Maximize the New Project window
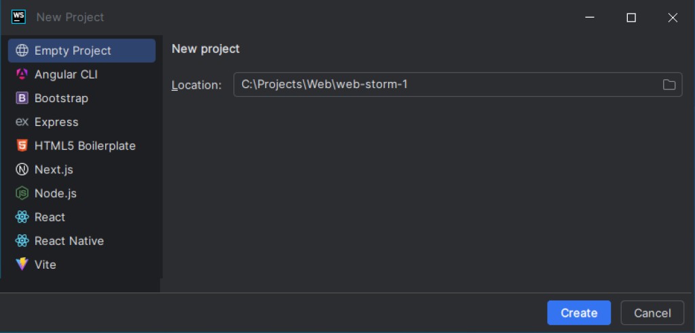Viewport: 695px width, 333px height. pyautogui.click(x=631, y=18)
